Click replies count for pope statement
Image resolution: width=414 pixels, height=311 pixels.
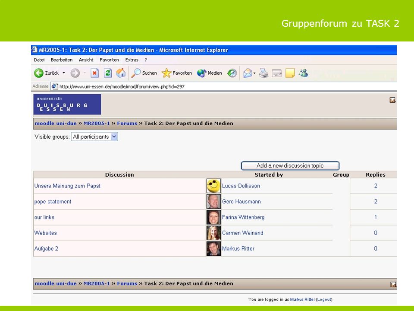coord(376,202)
